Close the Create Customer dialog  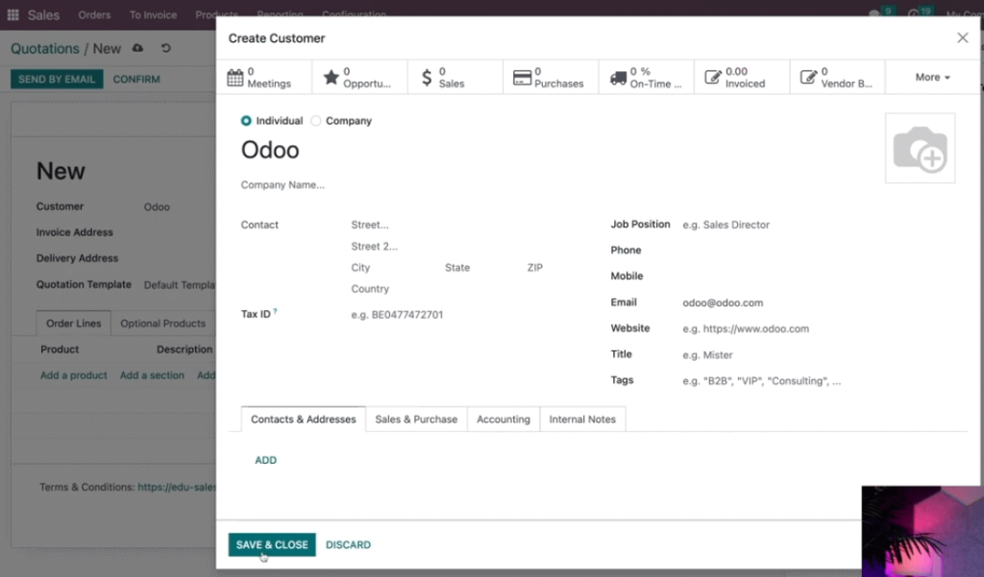[x=962, y=37]
